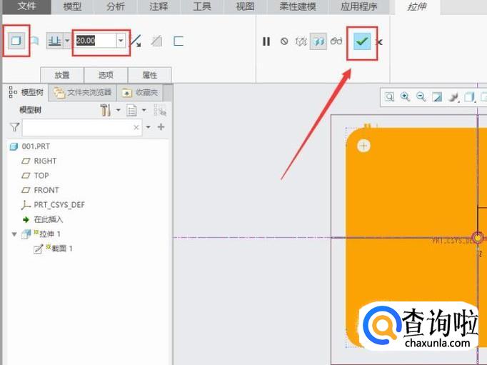Click the plus add filter icon
This screenshot has width=487, height=365.
click(x=161, y=126)
